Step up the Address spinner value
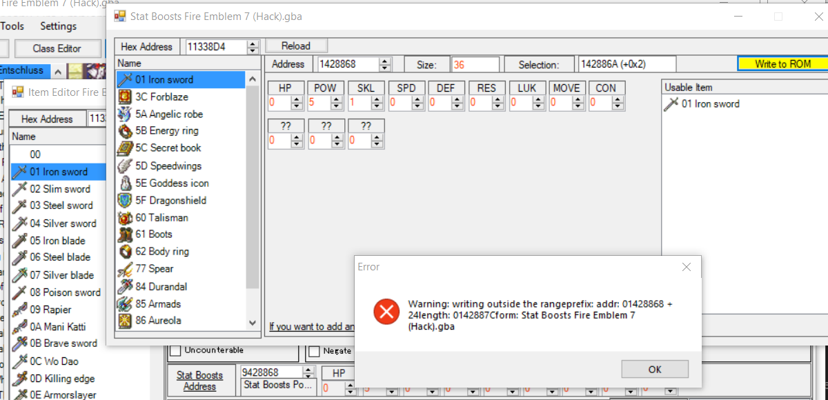The height and width of the screenshot is (400, 828). click(385, 61)
